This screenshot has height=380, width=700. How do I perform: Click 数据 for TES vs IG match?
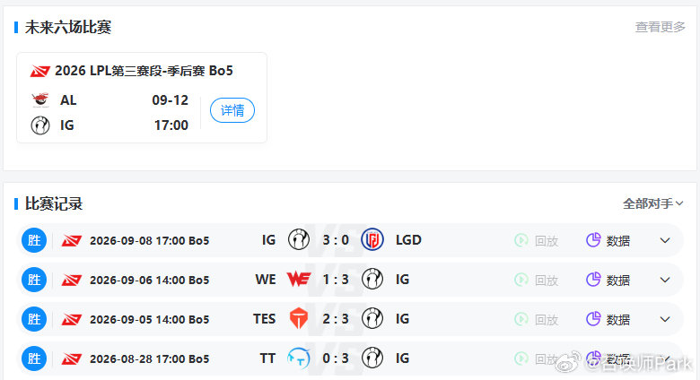click(x=617, y=319)
